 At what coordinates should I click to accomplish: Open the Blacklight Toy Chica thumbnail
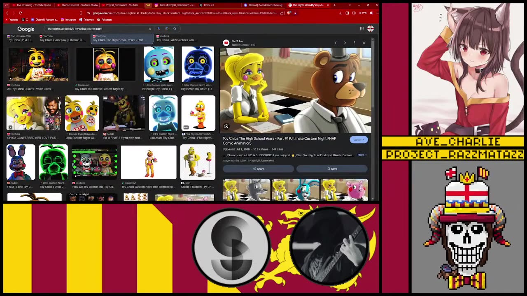(159, 64)
